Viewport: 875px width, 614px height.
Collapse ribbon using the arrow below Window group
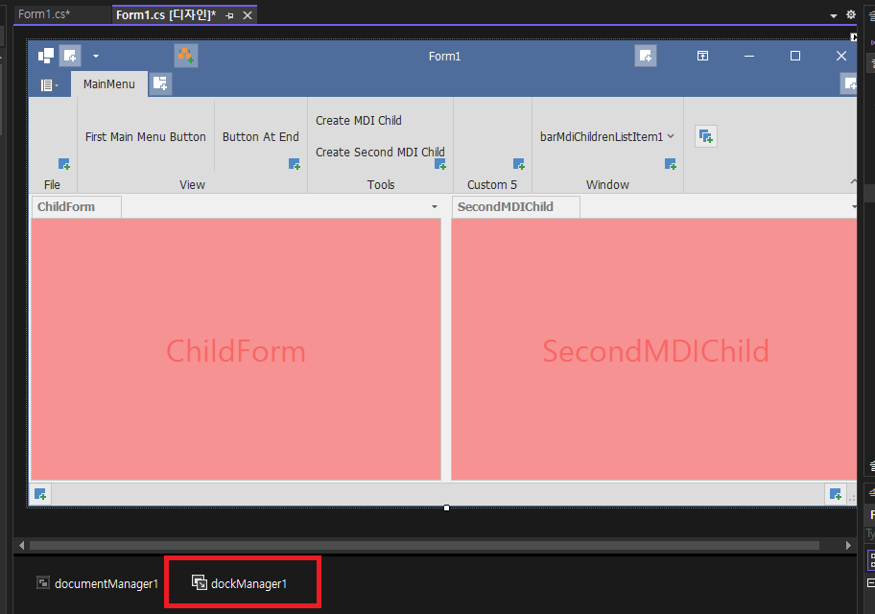coord(853,181)
